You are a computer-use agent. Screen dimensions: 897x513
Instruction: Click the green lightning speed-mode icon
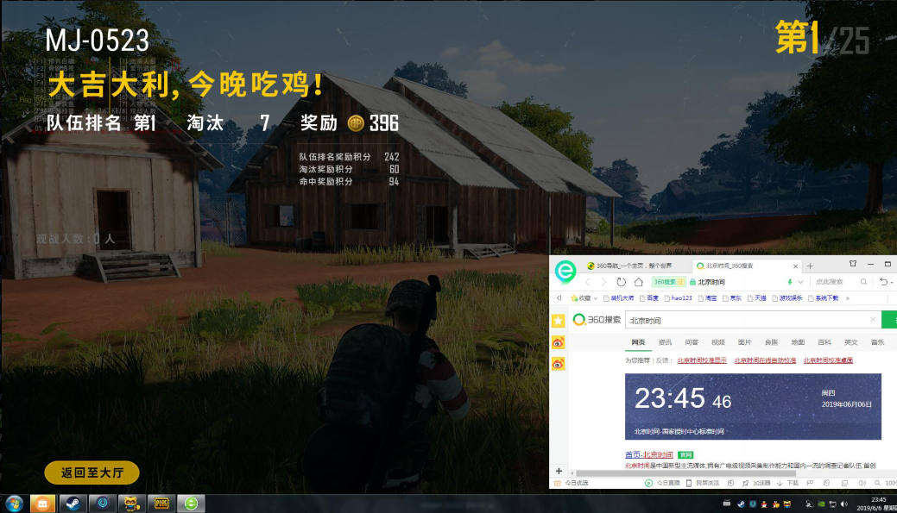[x=790, y=282]
